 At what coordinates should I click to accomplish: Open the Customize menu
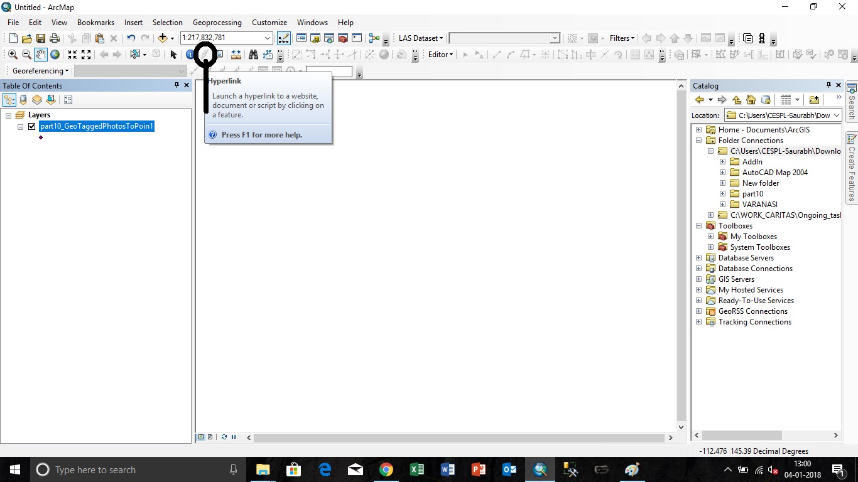269,23
